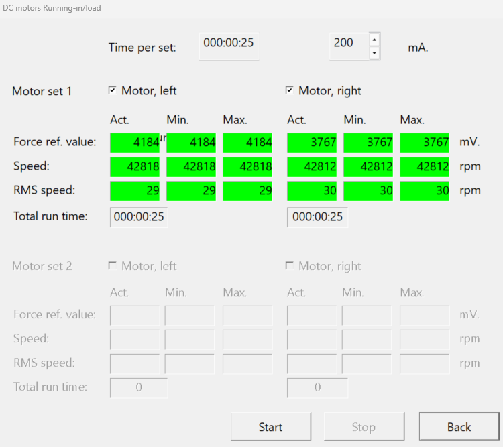Click left motor Max. RMS speed 29
This screenshot has width=503, height=447.
(247, 191)
